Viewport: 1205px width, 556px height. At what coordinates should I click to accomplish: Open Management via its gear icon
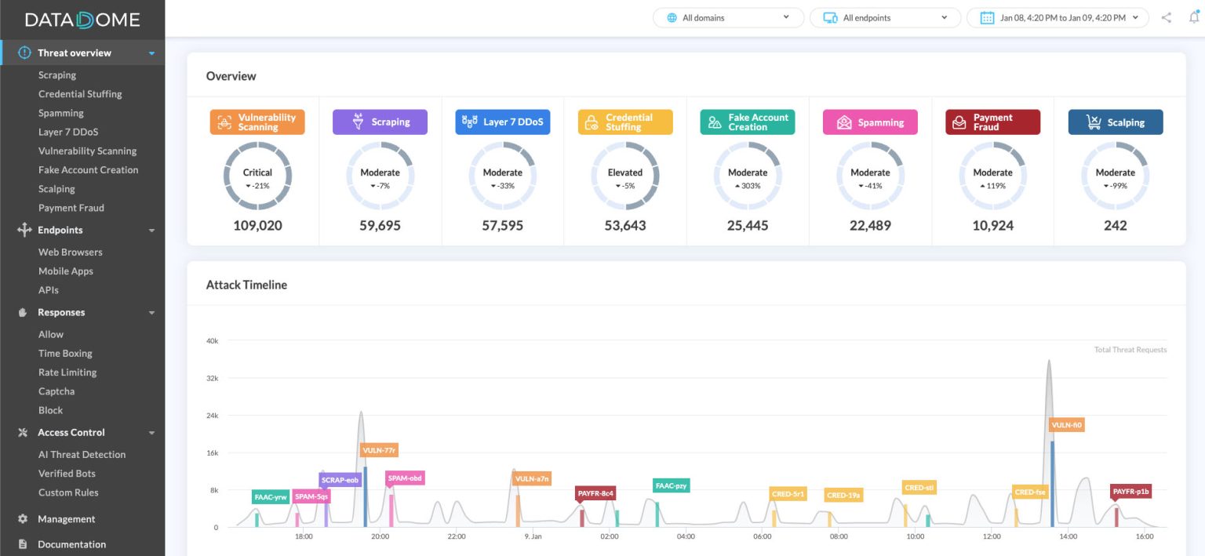click(22, 518)
